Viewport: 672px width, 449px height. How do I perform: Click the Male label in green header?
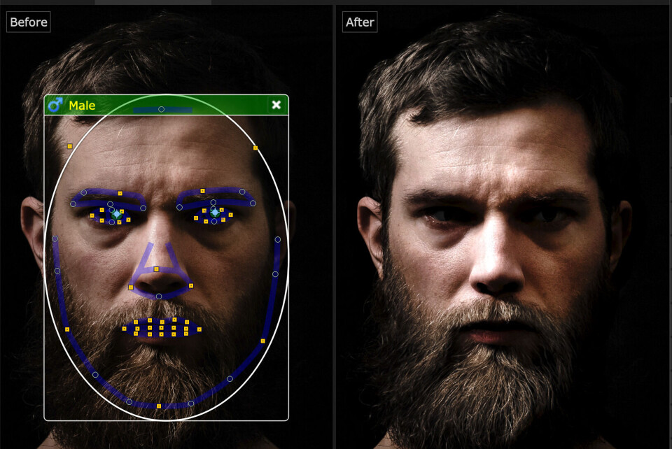coord(82,106)
